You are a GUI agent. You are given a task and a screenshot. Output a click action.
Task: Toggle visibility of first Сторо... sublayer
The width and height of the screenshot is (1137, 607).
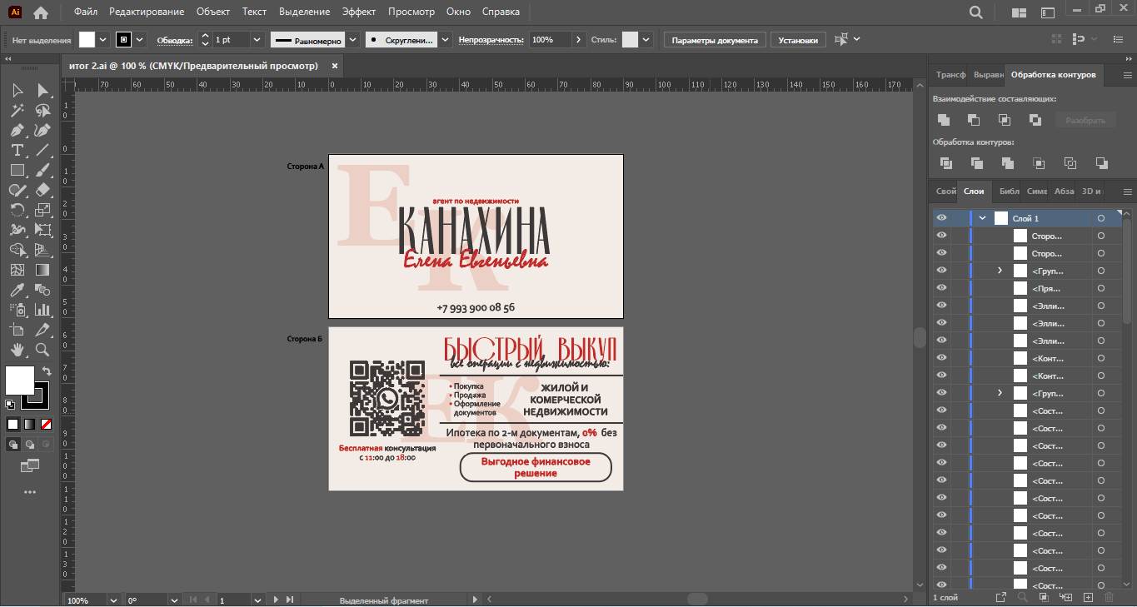tap(941, 236)
